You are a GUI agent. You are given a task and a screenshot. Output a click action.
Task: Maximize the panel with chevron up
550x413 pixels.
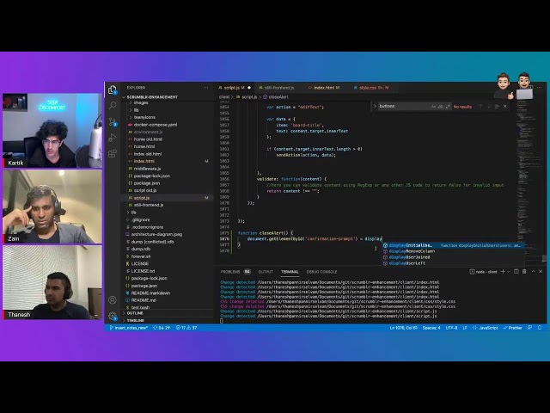pos(533,272)
